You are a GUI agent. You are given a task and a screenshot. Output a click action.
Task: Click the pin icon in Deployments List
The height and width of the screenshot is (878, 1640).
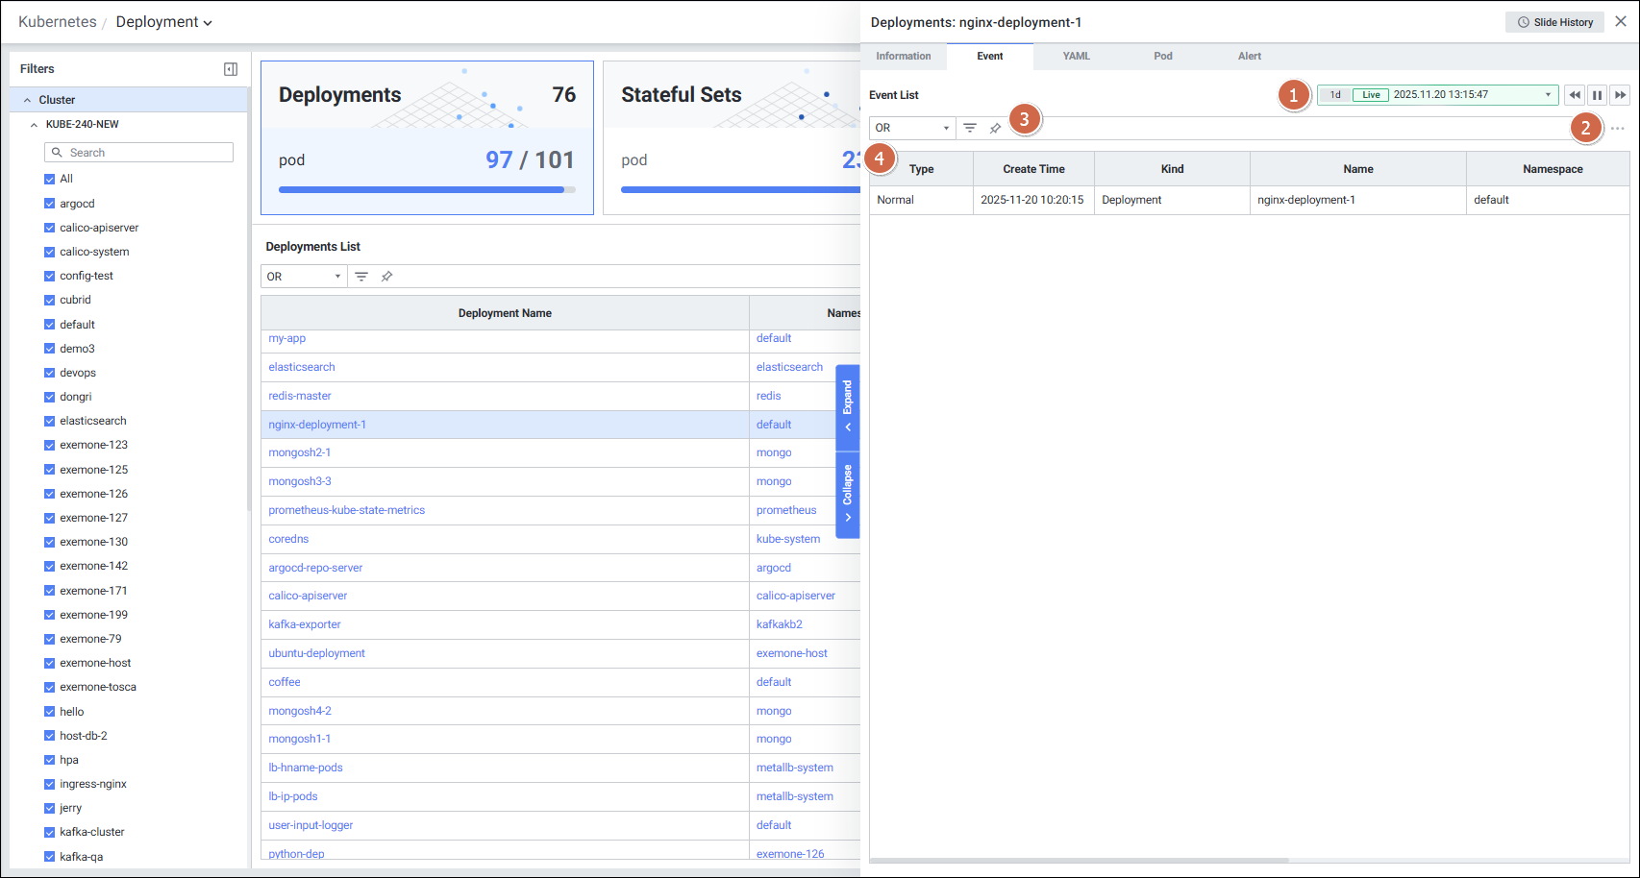point(386,277)
